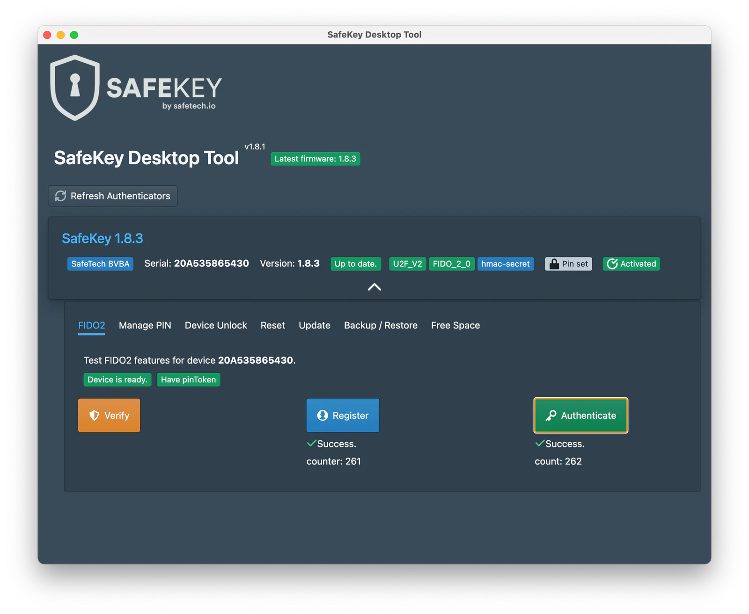Open the Device Unlock tab
The width and height of the screenshot is (749, 614).
(x=216, y=325)
